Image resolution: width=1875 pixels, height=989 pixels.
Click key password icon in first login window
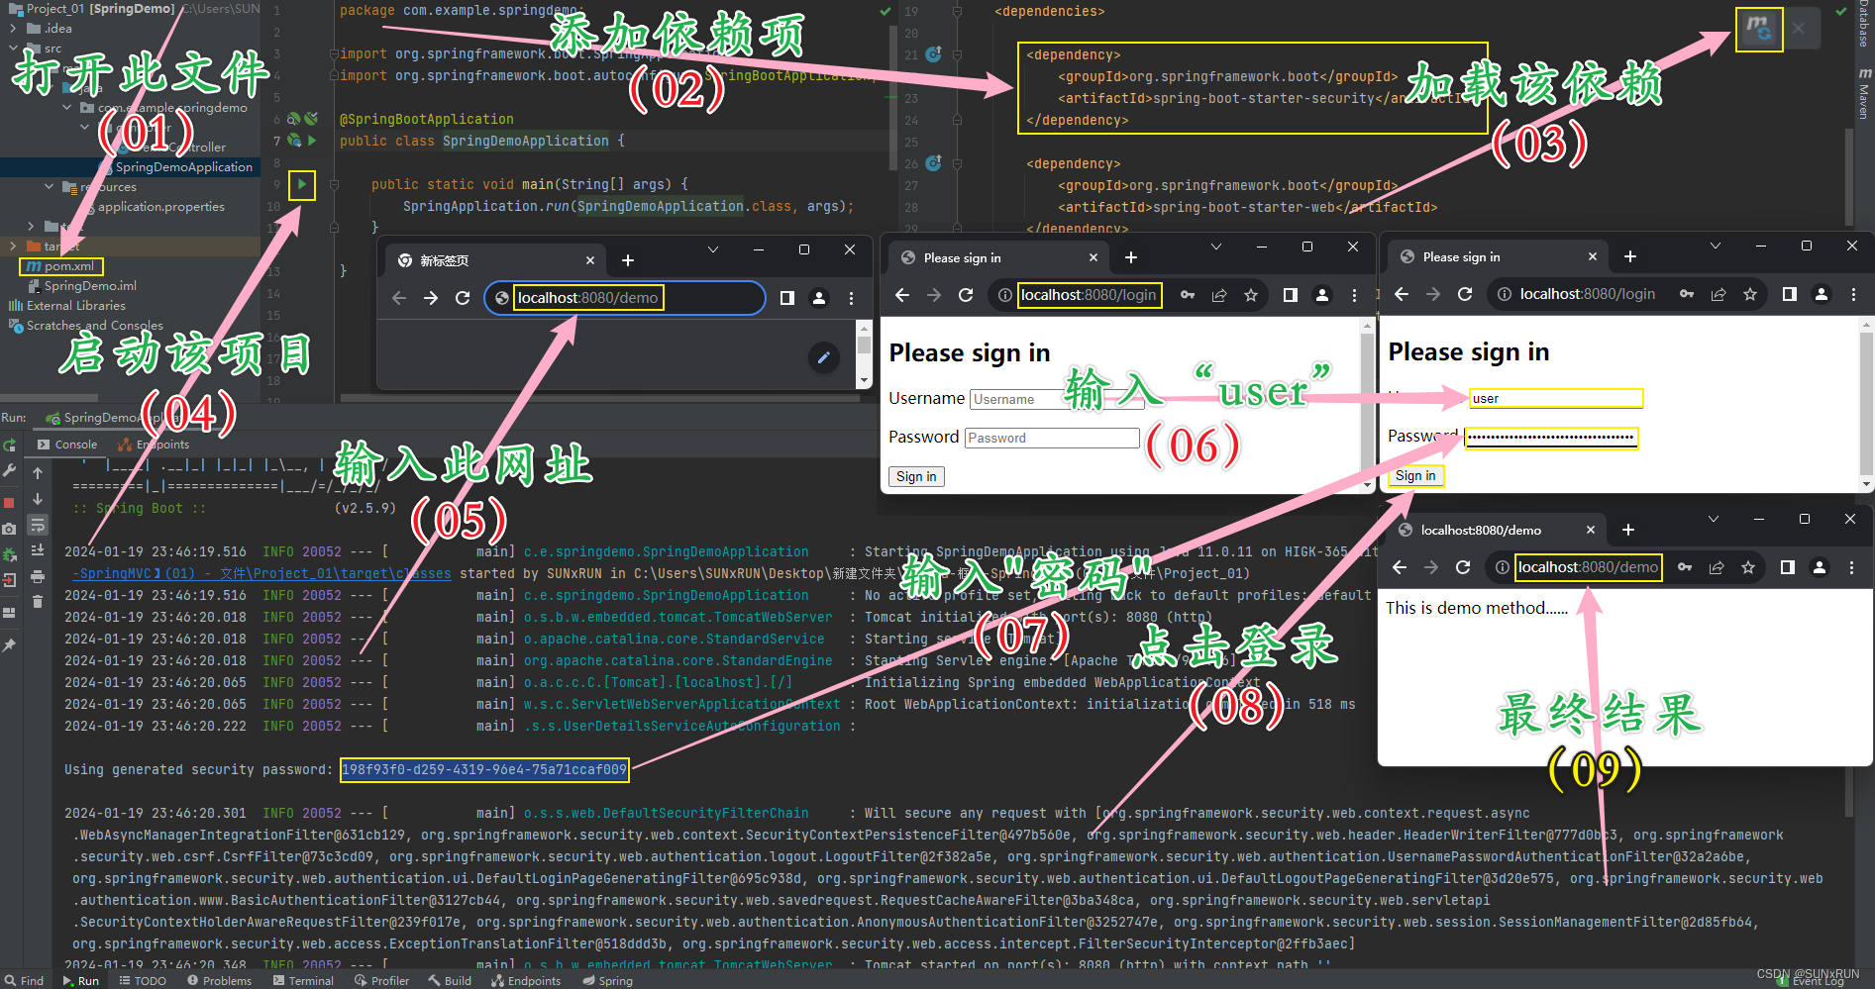(1188, 295)
